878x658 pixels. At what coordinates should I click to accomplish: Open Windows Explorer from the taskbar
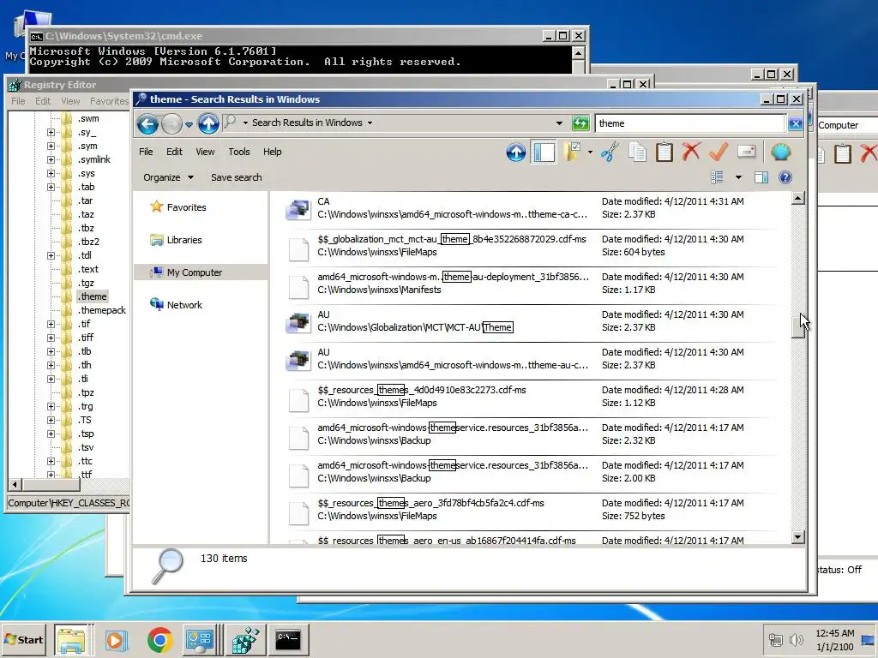[x=71, y=641]
